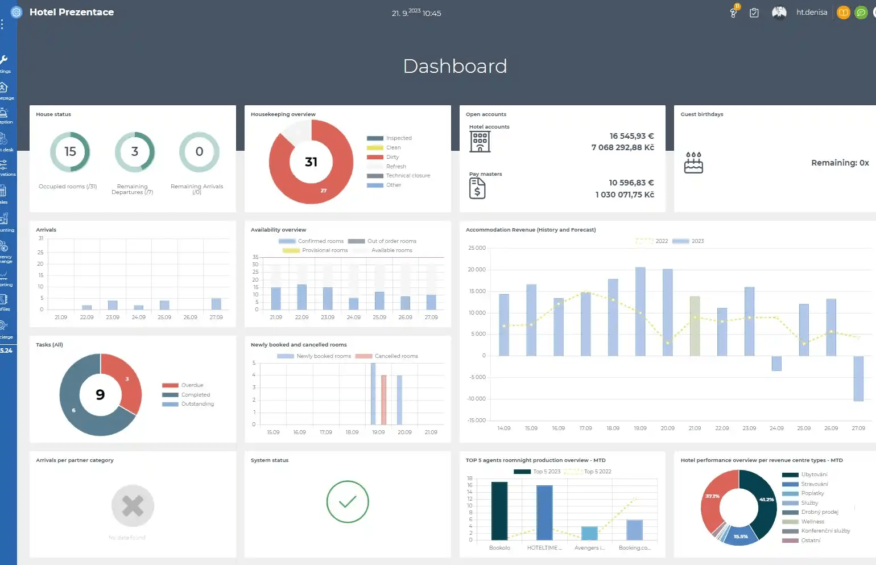Image resolution: width=876 pixels, height=565 pixels.
Task: Click the Remaining Departures 3 gauge
Action: pyautogui.click(x=135, y=152)
